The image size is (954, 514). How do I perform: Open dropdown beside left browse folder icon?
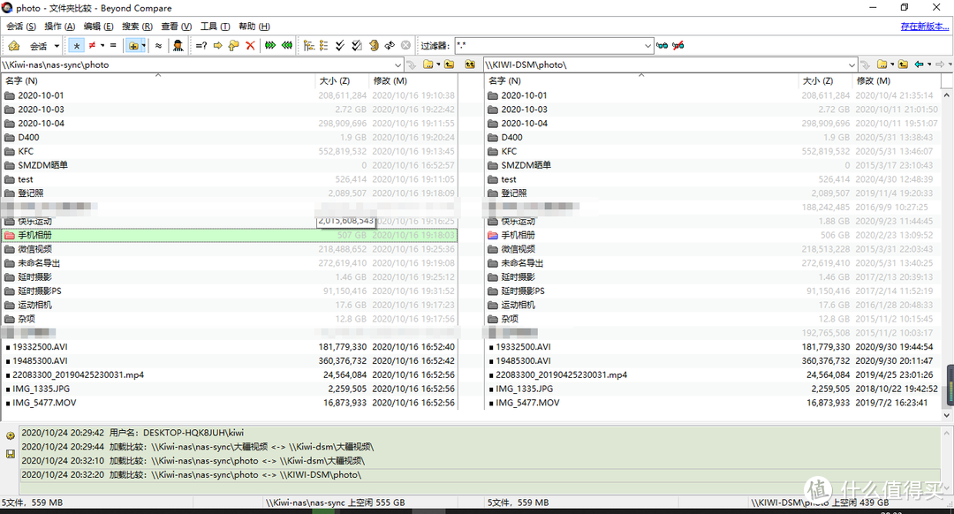438,64
